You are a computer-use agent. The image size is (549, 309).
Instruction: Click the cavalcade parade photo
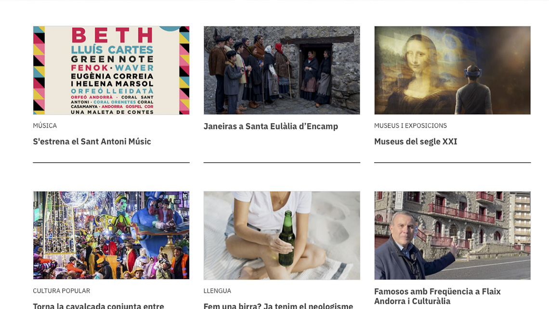[x=111, y=235]
